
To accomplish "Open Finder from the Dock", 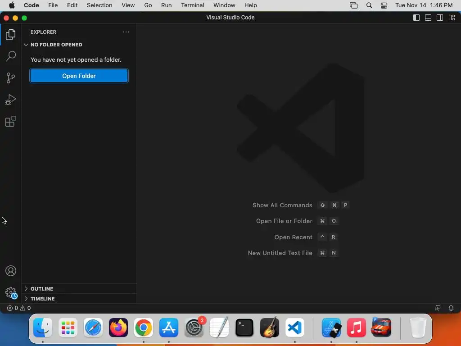I will [43, 328].
